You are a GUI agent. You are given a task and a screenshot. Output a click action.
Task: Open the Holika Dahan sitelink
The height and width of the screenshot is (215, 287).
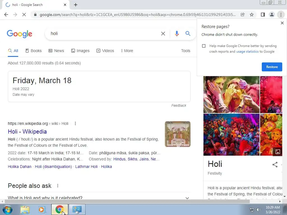coord(20,167)
